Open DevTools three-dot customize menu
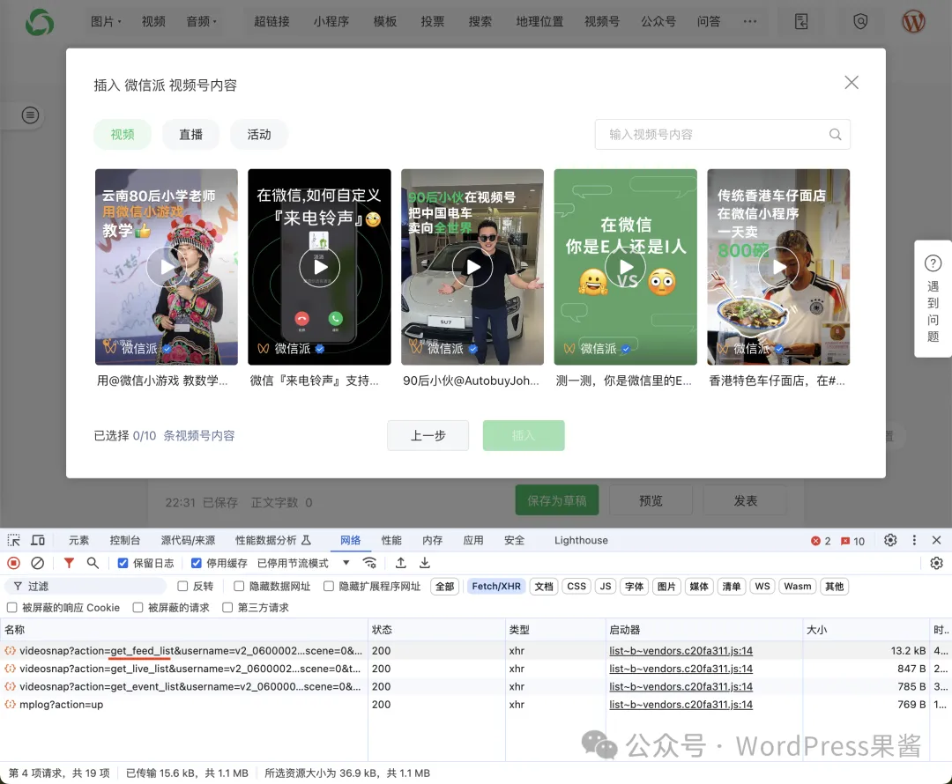Screen dimensions: 952x784 pyautogui.click(x=914, y=540)
